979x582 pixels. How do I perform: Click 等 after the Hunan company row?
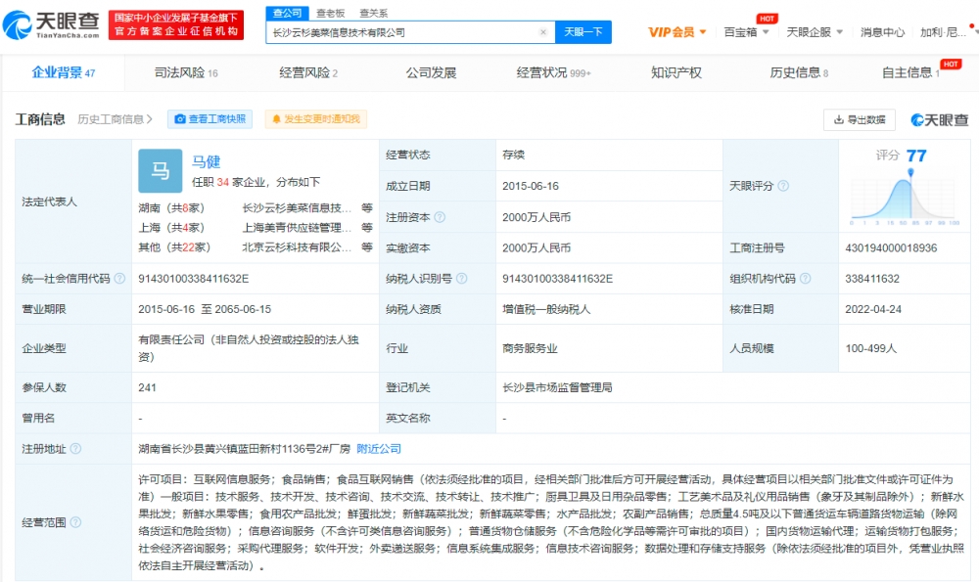point(367,207)
